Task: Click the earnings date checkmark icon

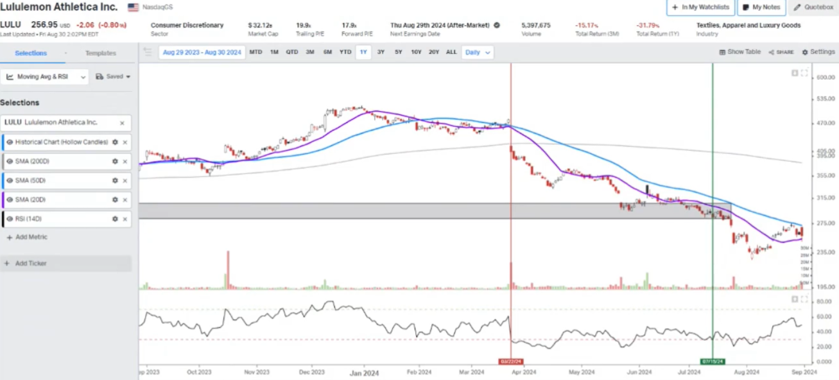Action: (x=496, y=25)
